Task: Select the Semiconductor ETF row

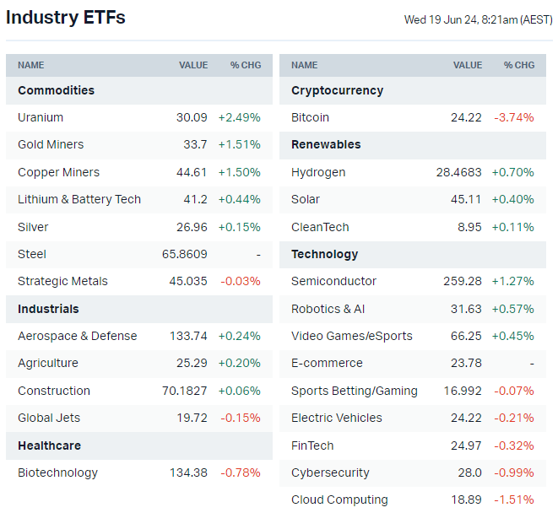Action: [333, 281]
